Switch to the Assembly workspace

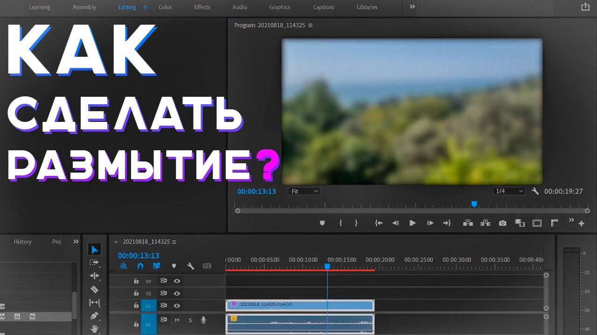tap(84, 7)
